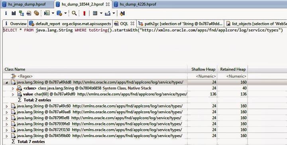Click Shallow Heap Numeric filter cell
Viewport: 287px width, 145px height.
tap(202, 76)
